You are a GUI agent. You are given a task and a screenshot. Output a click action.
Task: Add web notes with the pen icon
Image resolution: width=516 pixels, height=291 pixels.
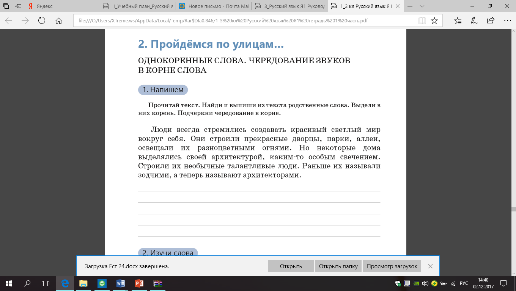coord(474,21)
